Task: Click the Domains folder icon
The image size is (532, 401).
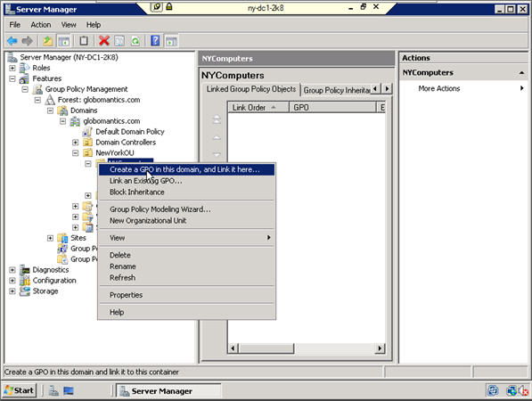Action: coord(62,110)
